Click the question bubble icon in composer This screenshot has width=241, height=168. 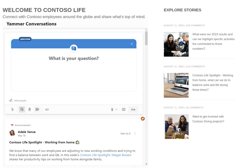[x=74, y=48]
